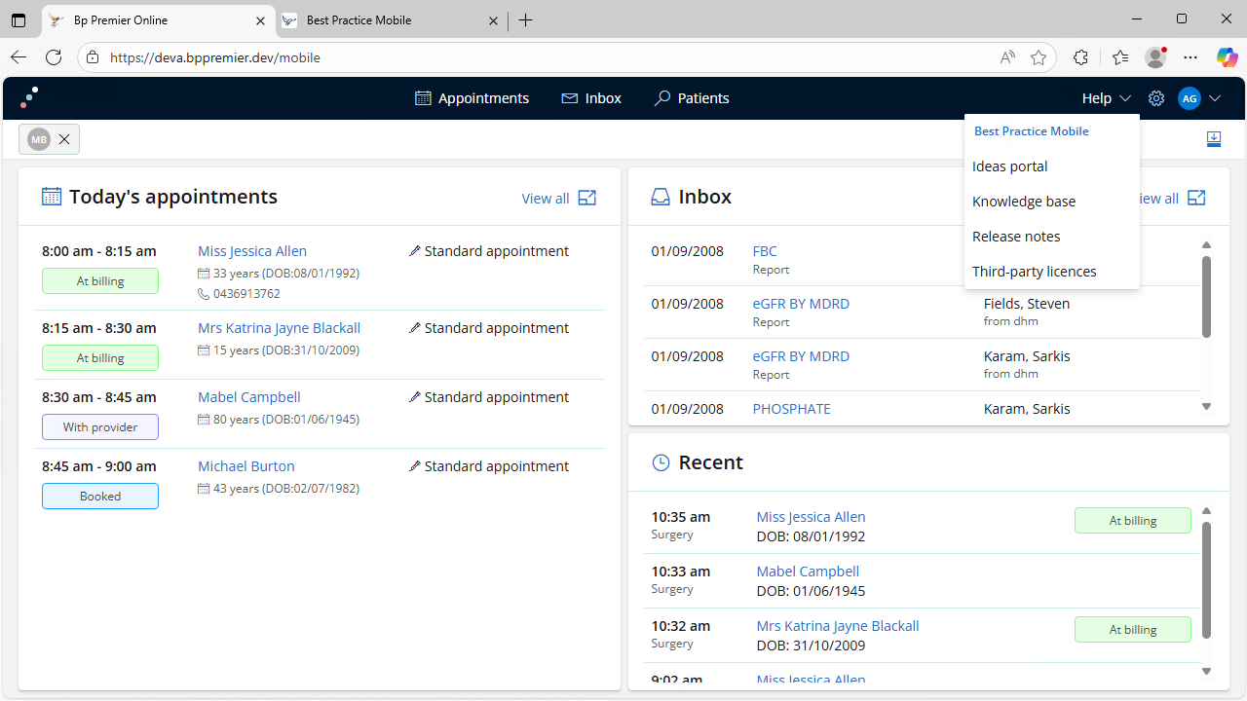The image size is (1247, 701).
Task: Open the Appointments menu
Action: (472, 98)
